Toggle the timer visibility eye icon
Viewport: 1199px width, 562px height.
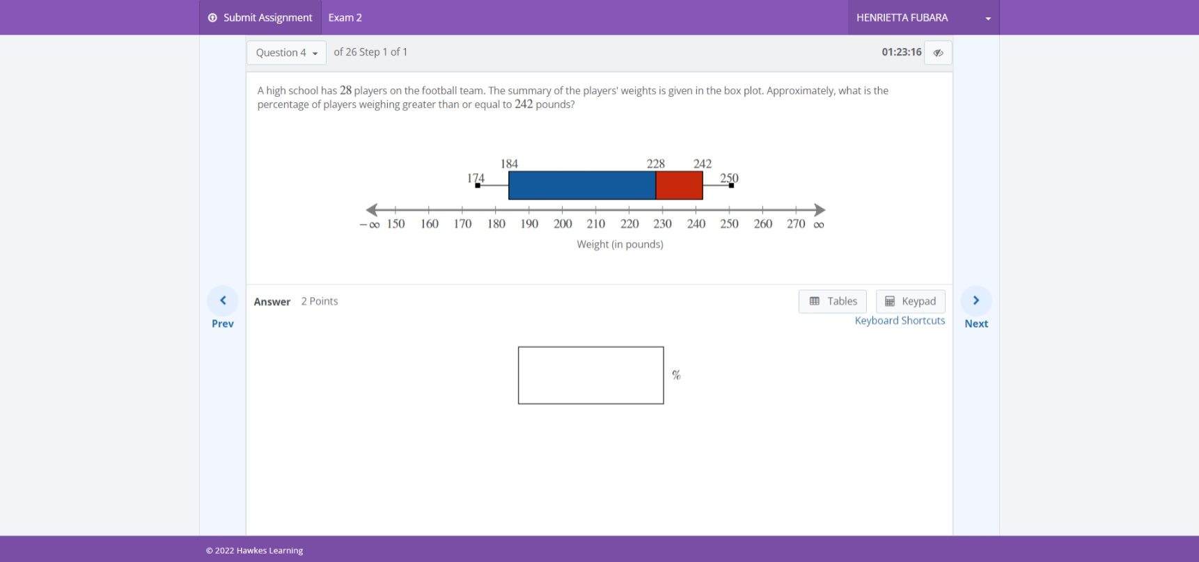(x=938, y=53)
